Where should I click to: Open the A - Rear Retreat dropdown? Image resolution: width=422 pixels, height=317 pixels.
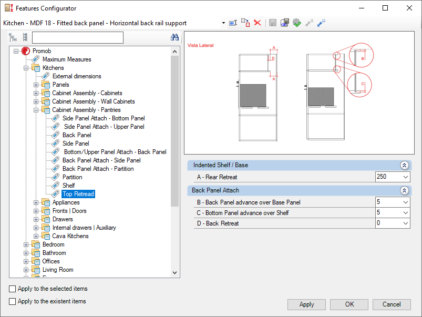[406, 177]
